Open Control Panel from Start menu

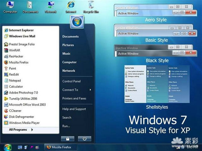(x=71, y=81)
